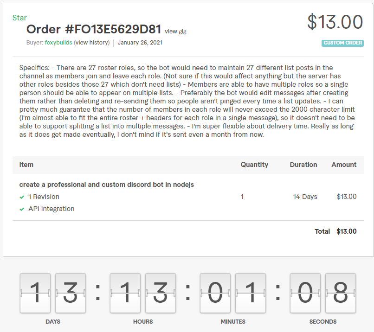Click the view history link
This screenshot has height=332, width=374.
click(x=91, y=43)
